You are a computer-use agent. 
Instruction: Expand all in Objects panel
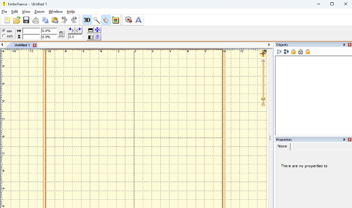tap(286, 52)
